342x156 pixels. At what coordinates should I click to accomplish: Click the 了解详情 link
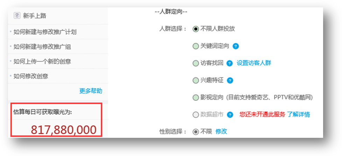click(298, 114)
